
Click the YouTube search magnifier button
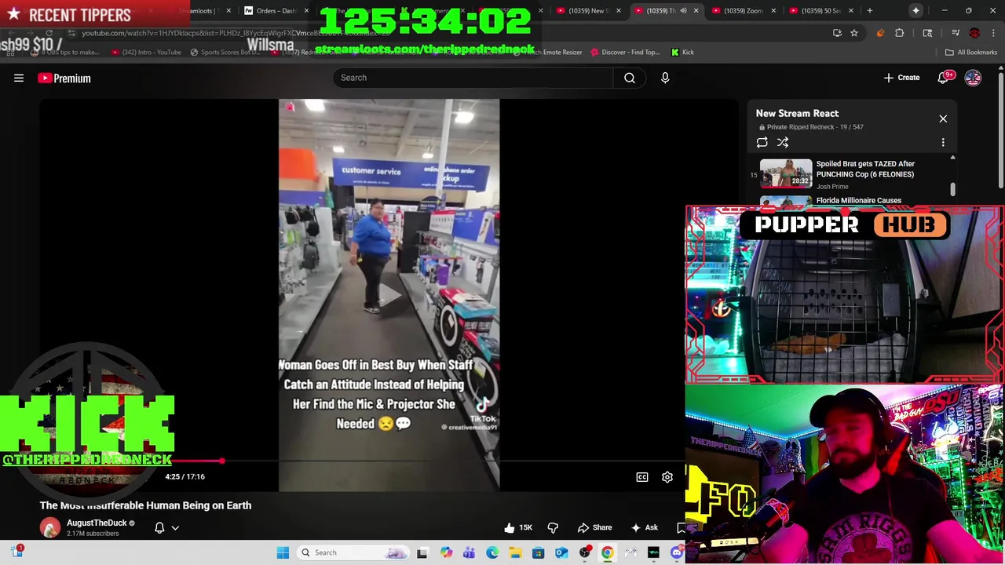[x=630, y=78]
